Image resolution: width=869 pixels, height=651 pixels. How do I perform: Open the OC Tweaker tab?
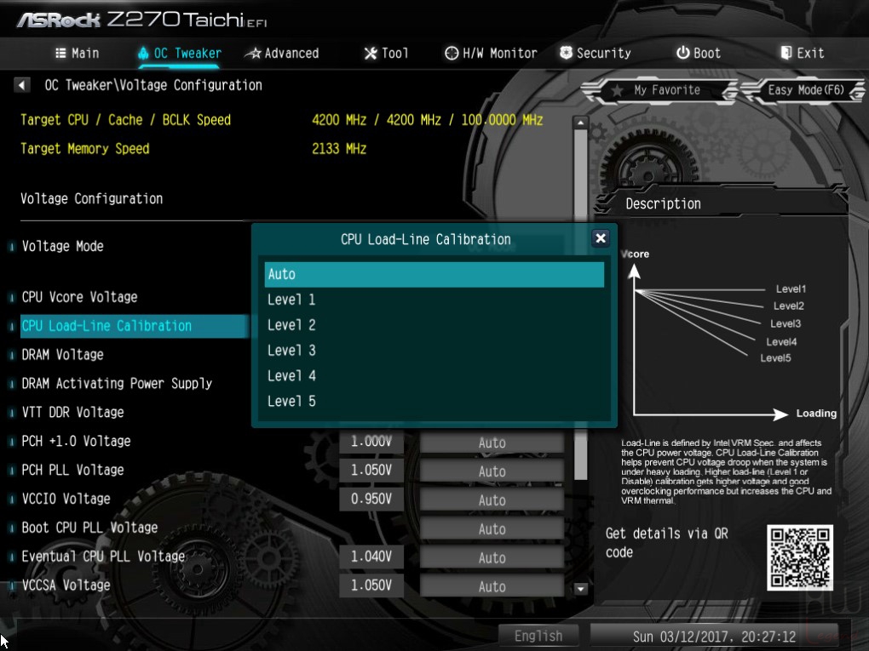(180, 53)
